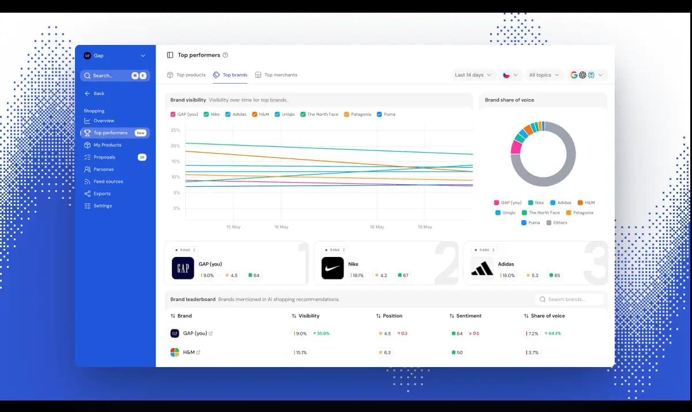Click GAP (you) pink swatch in donut legend
The image size is (692, 412).
[x=497, y=203]
